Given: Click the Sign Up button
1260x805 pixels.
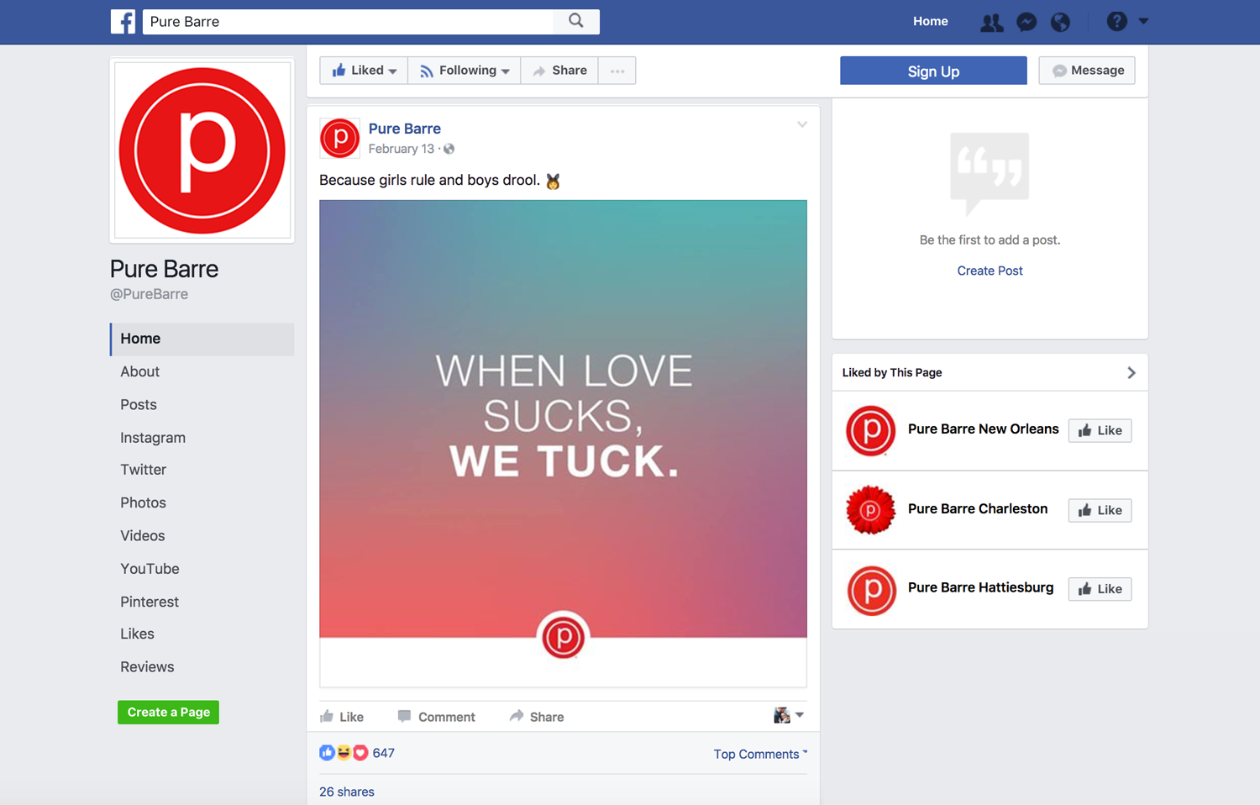Looking at the screenshot, I should (933, 71).
